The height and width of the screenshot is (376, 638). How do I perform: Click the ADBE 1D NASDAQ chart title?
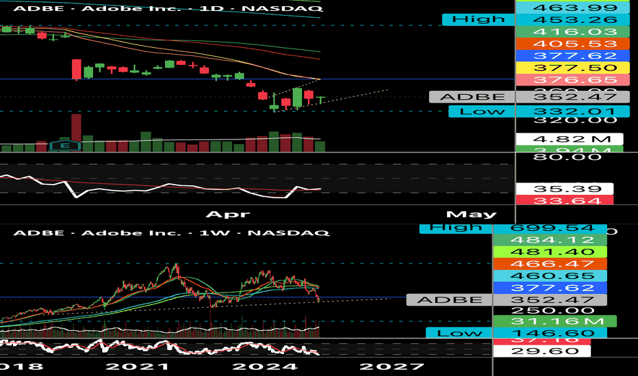tap(168, 8)
